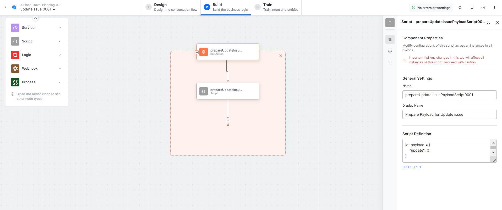Click the help question mark icon
The width and height of the screenshot is (502, 210).
coord(483,8)
